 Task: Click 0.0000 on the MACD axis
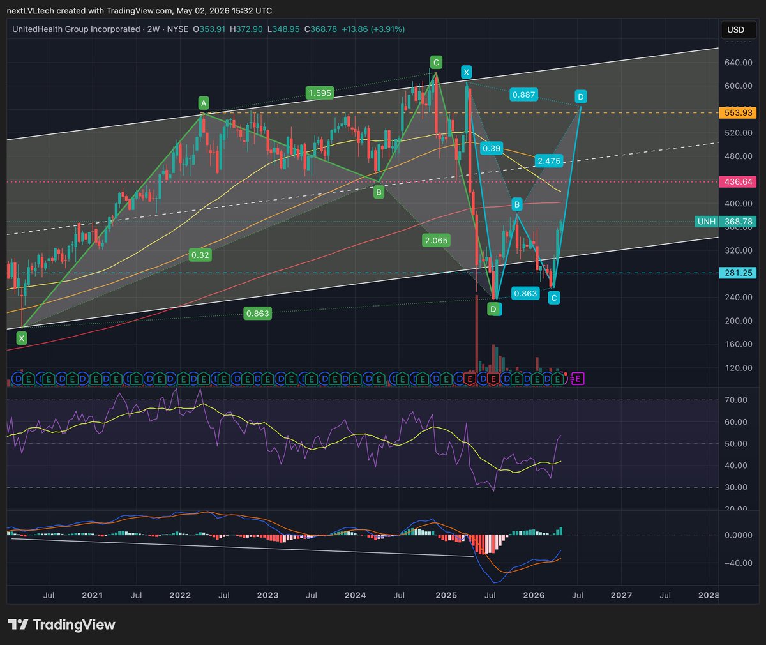(x=739, y=535)
